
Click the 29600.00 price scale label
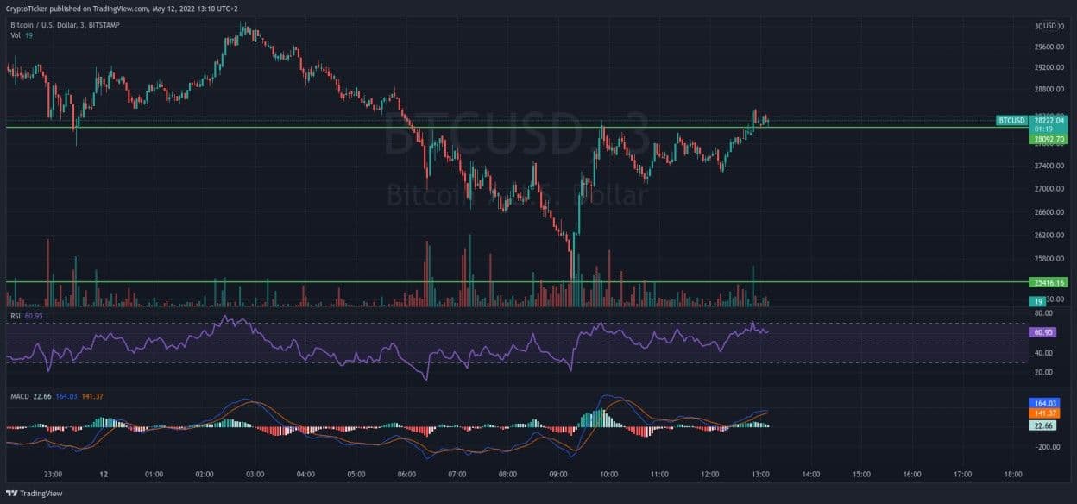(x=1049, y=47)
